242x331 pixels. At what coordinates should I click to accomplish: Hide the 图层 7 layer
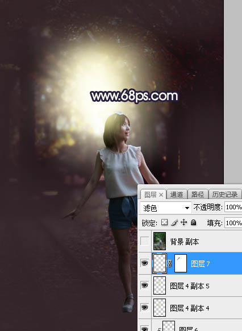click(x=145, y=263)
